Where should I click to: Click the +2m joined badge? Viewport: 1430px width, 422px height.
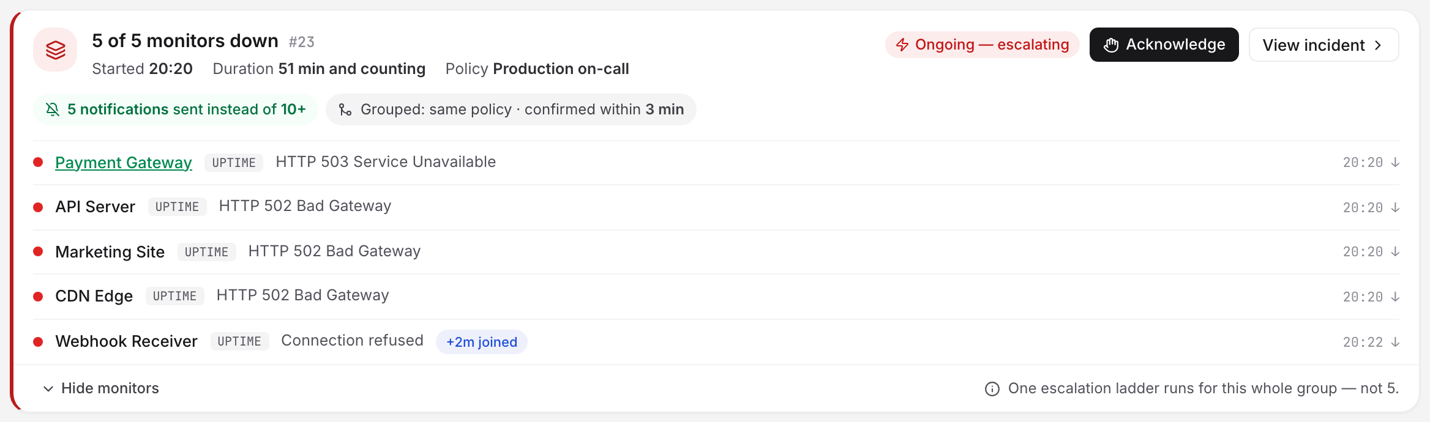pyautogui.click(x=482, y=342)
